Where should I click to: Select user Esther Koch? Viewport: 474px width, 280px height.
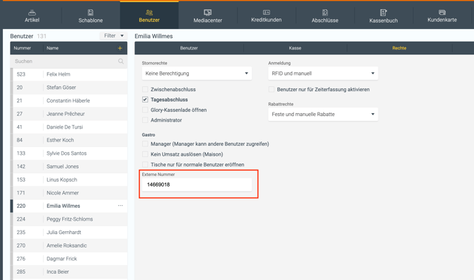pyautogui.click(x=69, y=140)
